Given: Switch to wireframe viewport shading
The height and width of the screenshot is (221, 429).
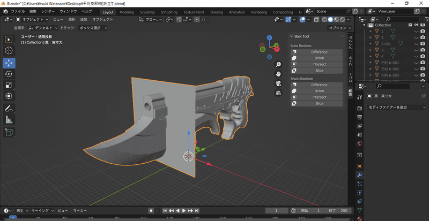Looking at the screenshot, I should coord(324,19).
